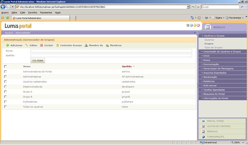Check the Desenvolvedores row checkbox
The width and height of the screenshot is (248, 145).
click(x=6, y=87)
